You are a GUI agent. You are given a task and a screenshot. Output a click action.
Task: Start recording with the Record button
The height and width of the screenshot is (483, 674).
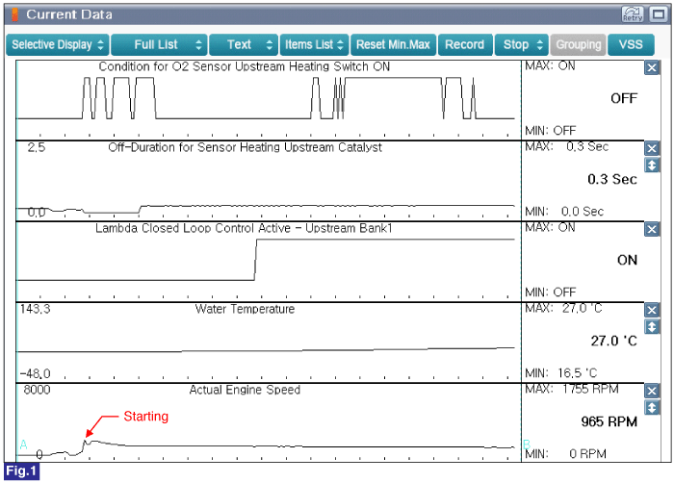click(465, 44)
